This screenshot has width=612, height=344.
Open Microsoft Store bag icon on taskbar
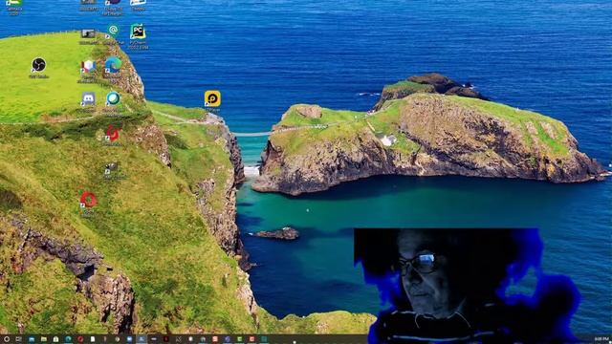click(x=55, y=339)
